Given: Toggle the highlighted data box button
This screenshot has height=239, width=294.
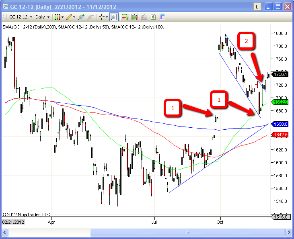Looking at the screenshot, I should (114, 17).
